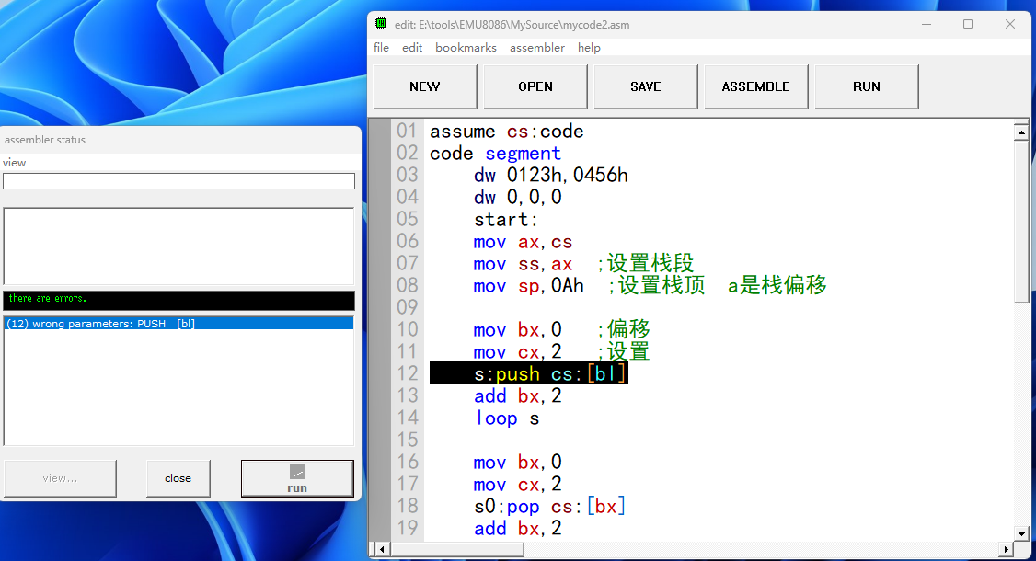The width and height of the screenshot is (1036, 561).
Task: Click the NEW toolbar button
Action: pos(425,86)
